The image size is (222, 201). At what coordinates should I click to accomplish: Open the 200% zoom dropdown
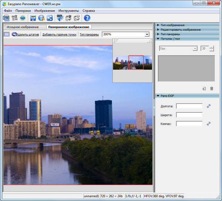click(x=147, y=34)
